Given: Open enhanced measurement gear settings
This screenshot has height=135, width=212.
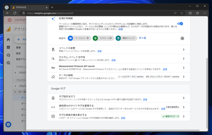Looking at the screenshot, I should pyautogui.click(x=182, y=38).
